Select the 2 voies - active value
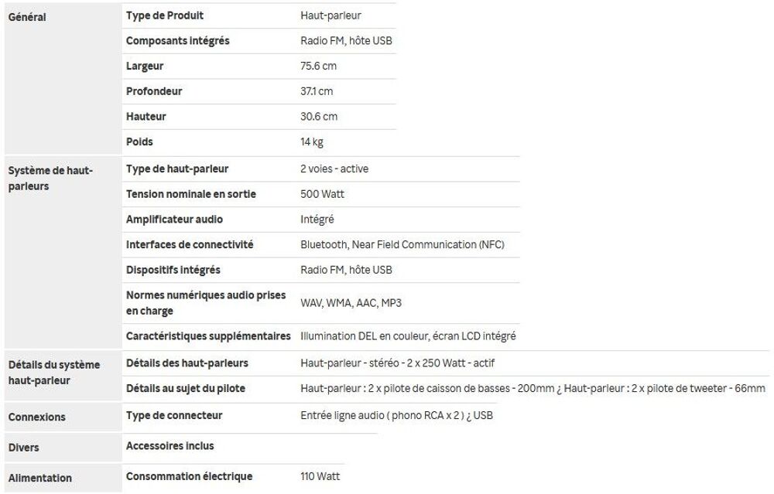Viewport: 774px width, 494px height. [334, 169]
